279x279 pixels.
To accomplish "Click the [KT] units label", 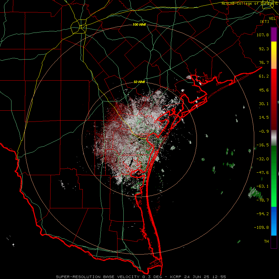I will tap(265, 21).
